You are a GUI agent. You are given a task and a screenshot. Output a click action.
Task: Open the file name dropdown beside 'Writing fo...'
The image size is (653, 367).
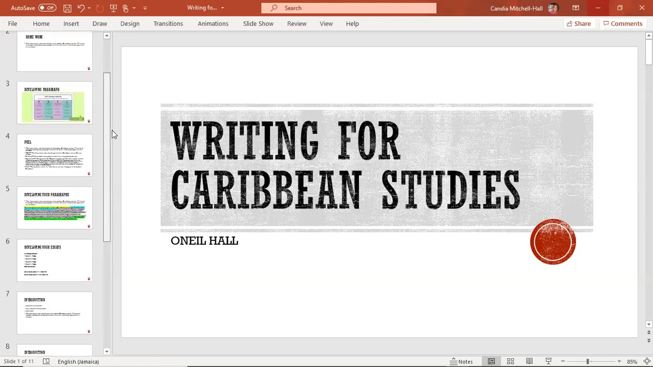coord(222,8)
